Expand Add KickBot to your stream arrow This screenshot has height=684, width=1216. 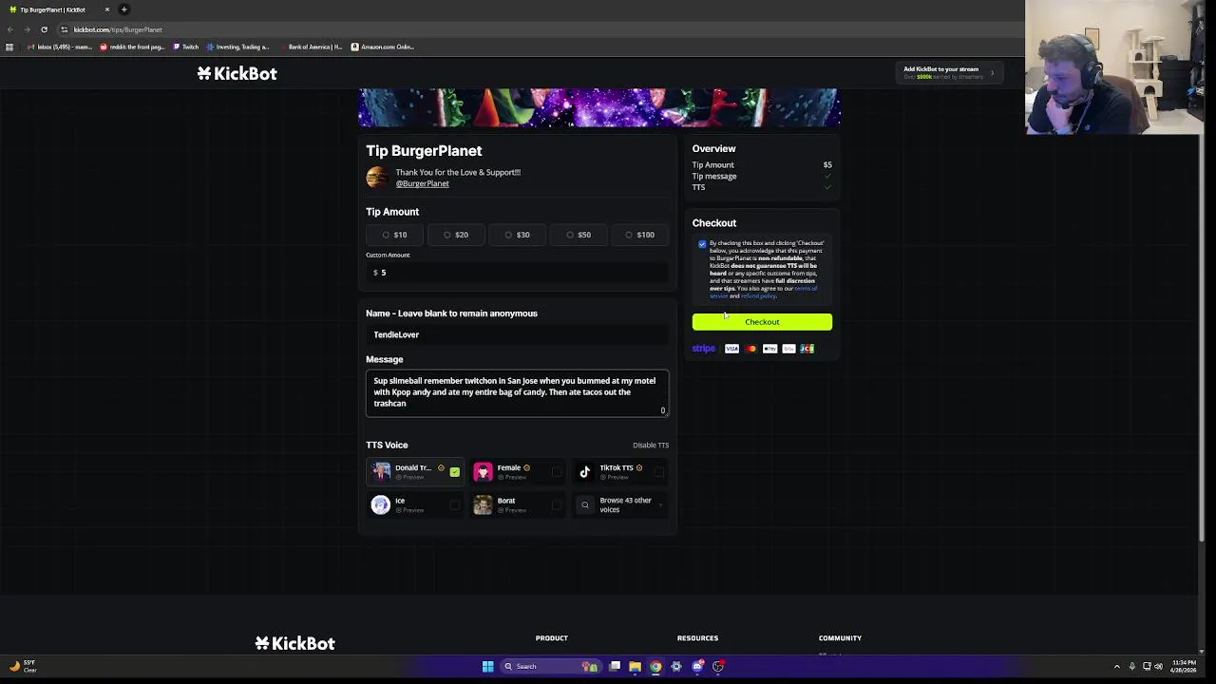pyautogui.click(x=992, y=72)
